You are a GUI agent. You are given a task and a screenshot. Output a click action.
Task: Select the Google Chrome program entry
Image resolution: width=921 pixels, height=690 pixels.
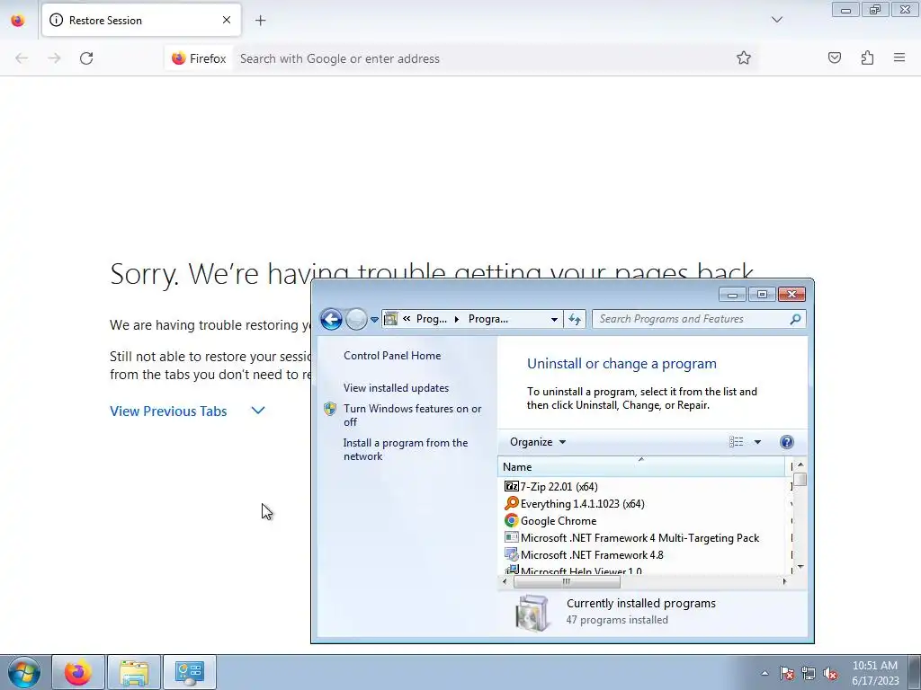point(558,520)
